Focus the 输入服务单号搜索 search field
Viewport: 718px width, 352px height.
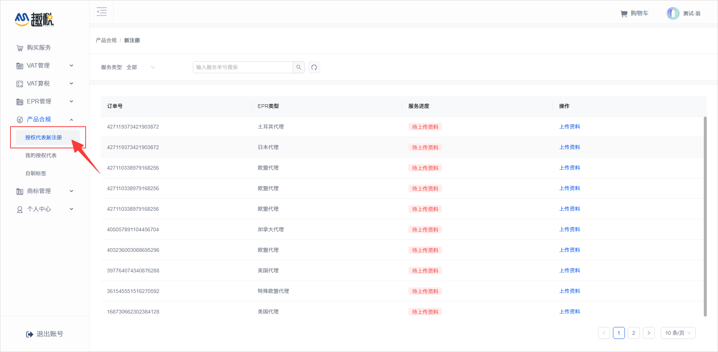243,67
